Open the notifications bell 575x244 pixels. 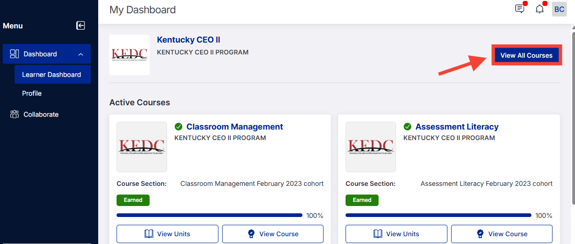540,9
